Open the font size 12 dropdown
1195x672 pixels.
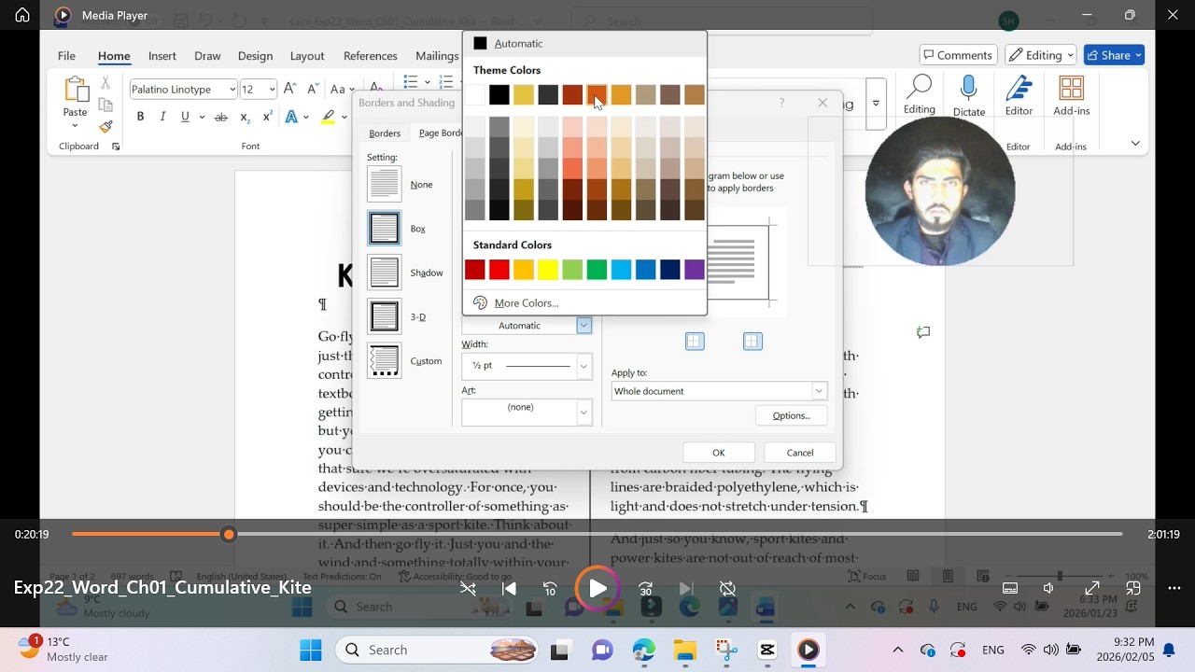click(x=272, y=90)
